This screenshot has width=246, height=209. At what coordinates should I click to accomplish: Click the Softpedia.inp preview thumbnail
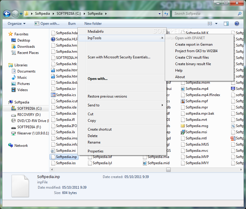(20, 186)
